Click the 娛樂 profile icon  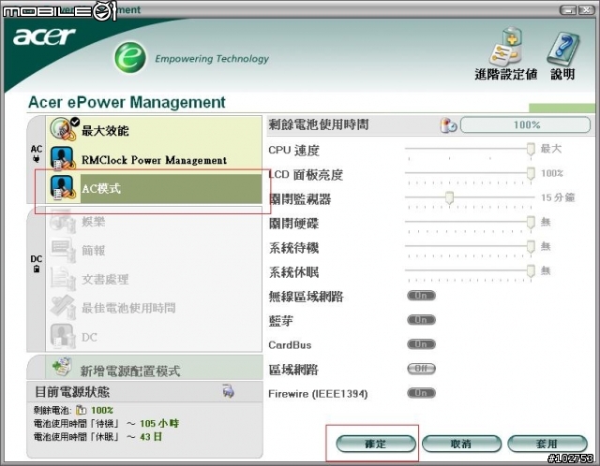[62, 221]
